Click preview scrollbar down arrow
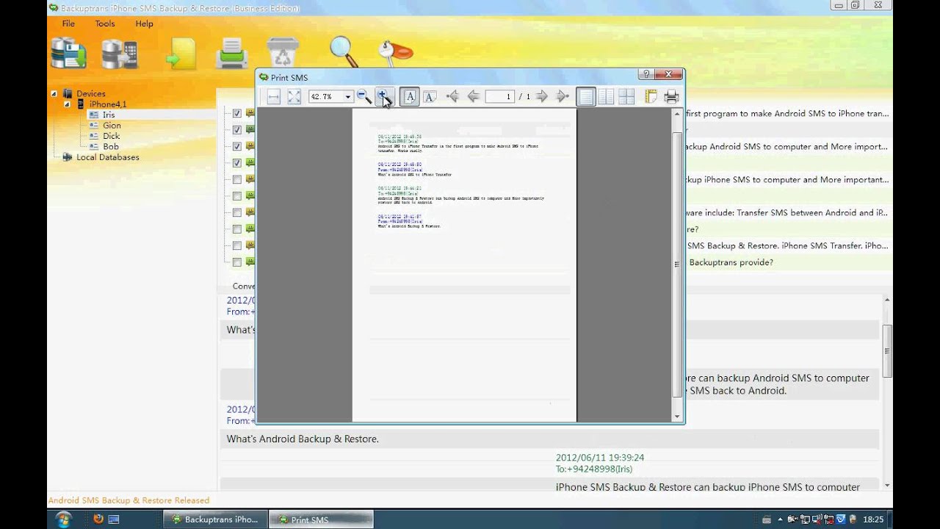 pyautogui.click(x=677, y=417)
